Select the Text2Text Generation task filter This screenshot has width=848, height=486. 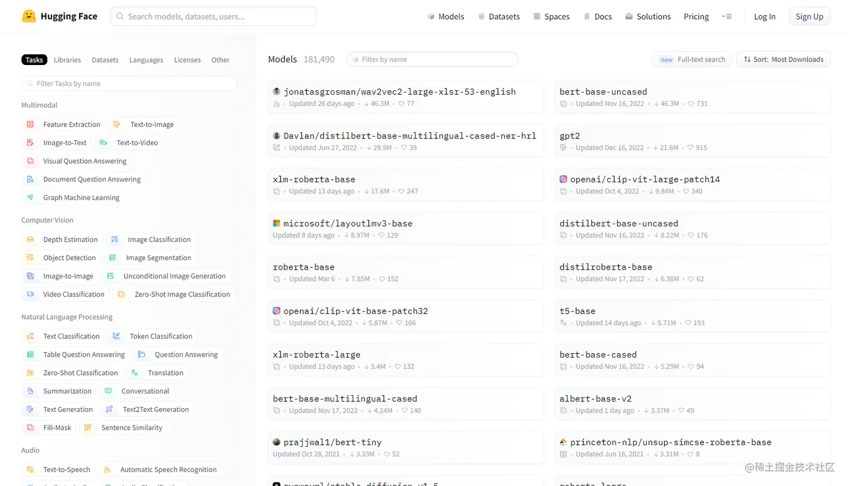click(147, 409)
